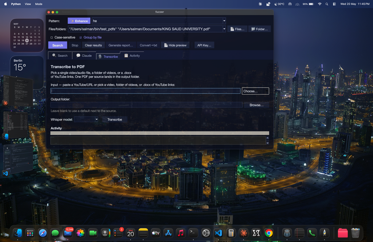The image size is (373, 242).
Task: Open Apple TV from the dock
Action: point(156,233)
